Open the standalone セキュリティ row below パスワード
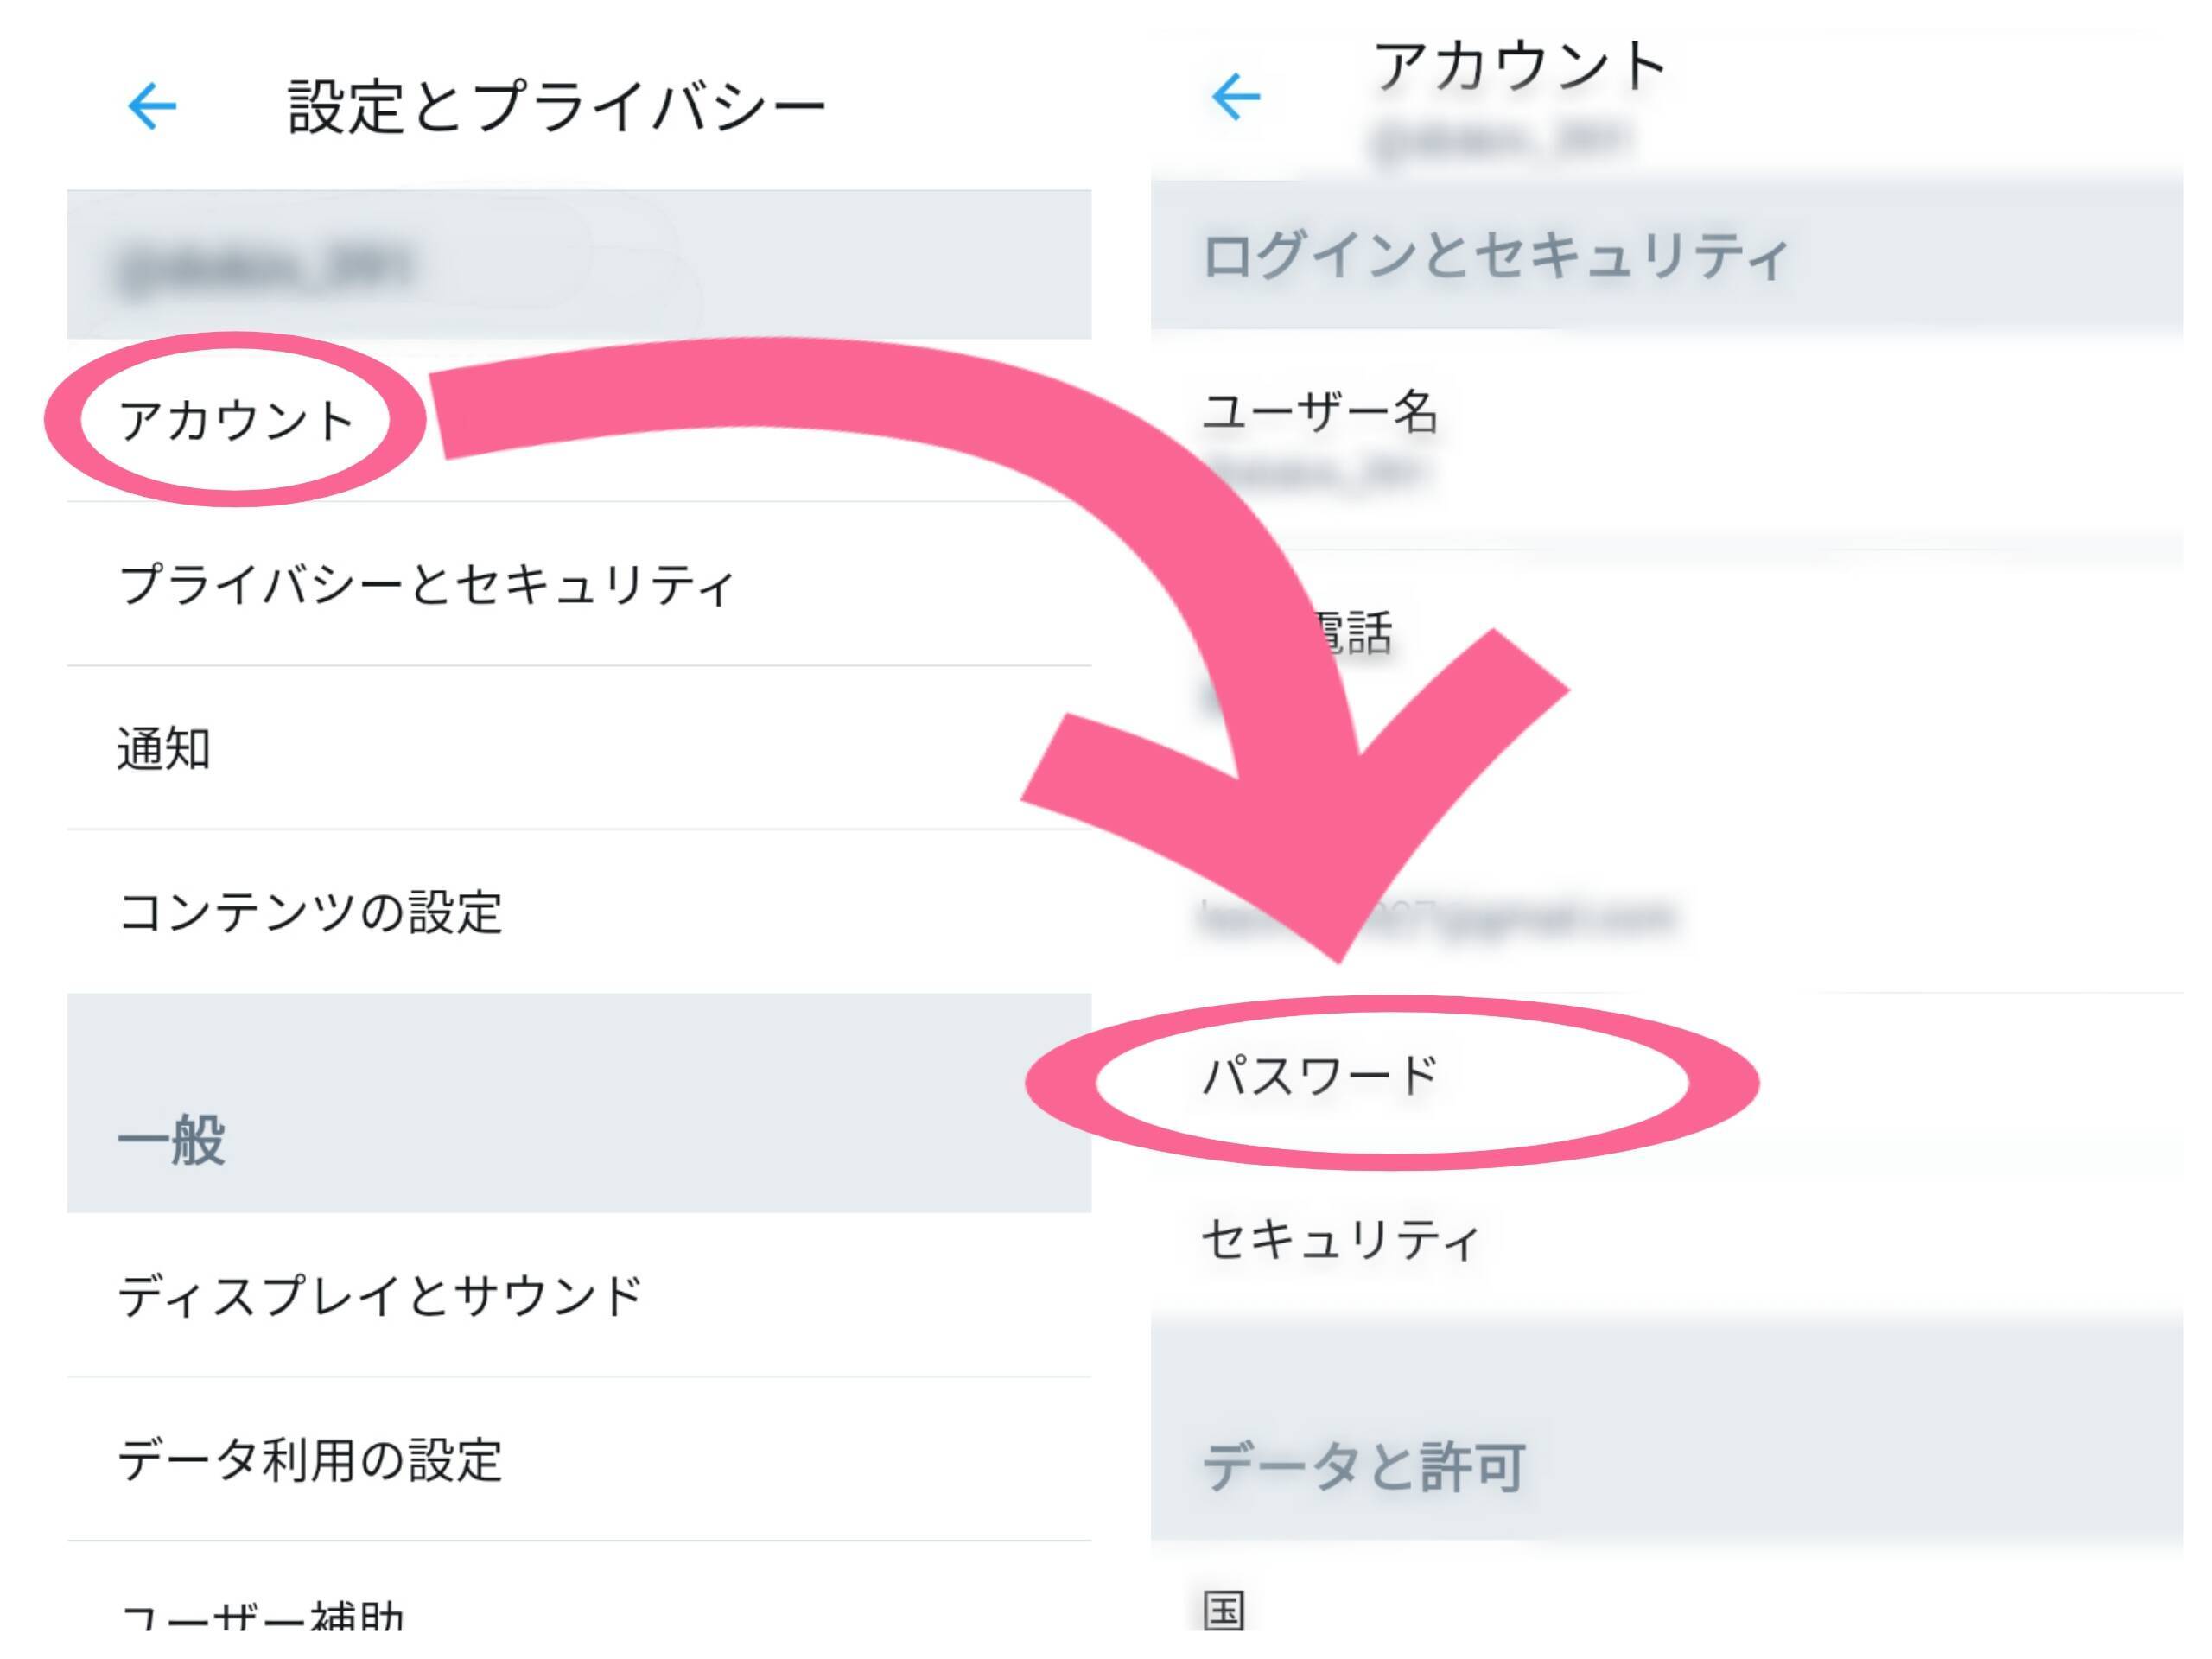Viewport: 2212px width, 1659px height. (x=1340, y=1240)
